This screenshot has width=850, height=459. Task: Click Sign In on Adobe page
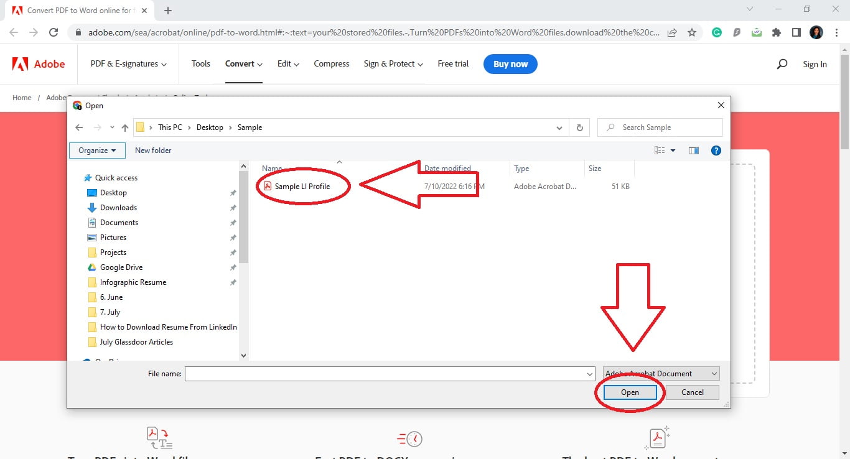click(x=815, y=64)
